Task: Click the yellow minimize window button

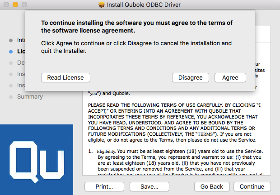Action: click(x=15, y=5)
